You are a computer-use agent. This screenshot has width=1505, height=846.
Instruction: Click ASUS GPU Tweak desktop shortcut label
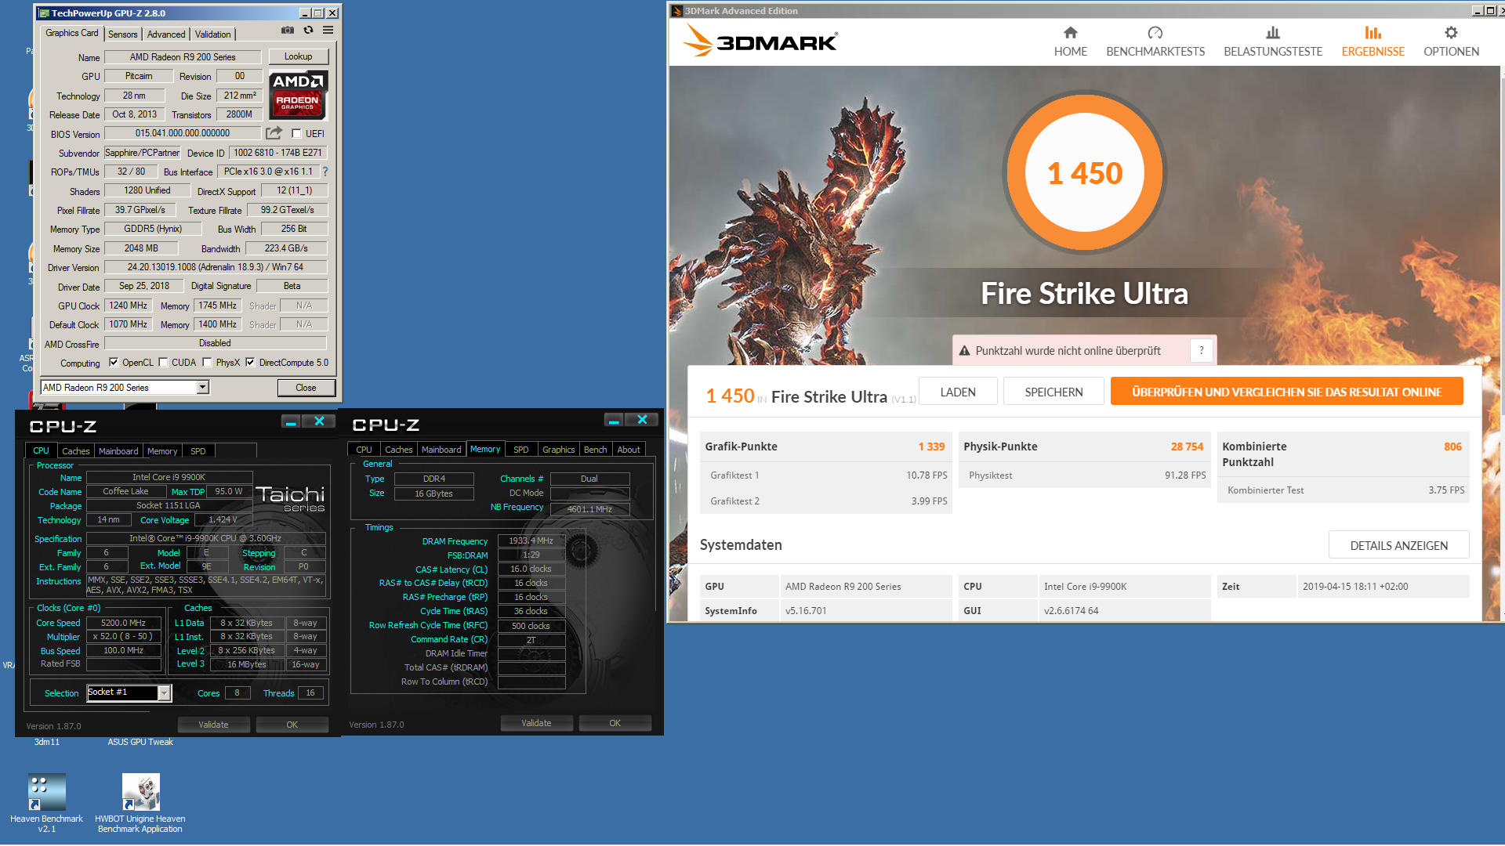[140, 742]
